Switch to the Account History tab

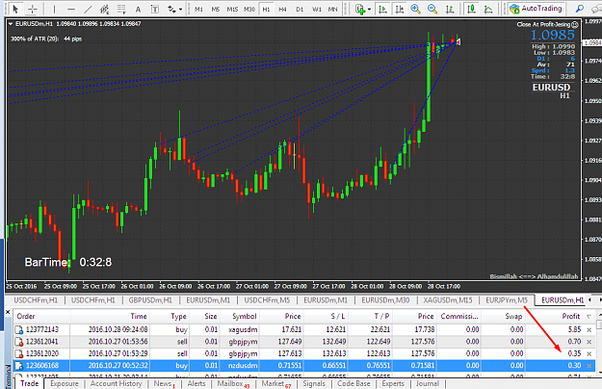click(x=116, y=383)
